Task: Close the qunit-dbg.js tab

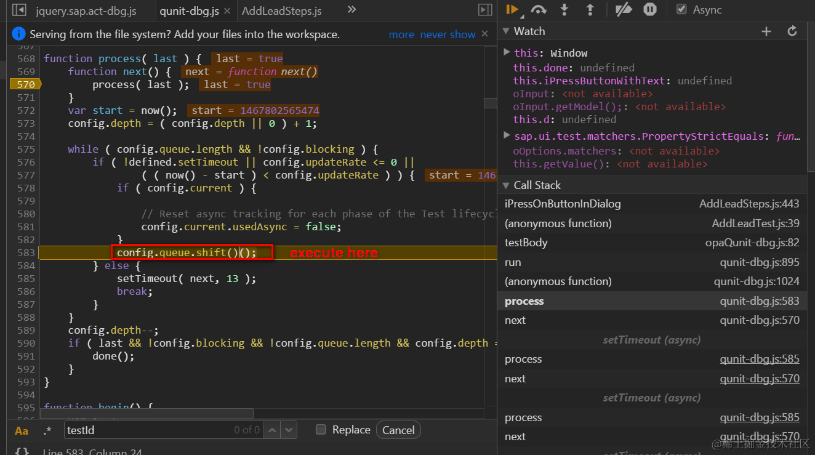Action: point(227,11)
